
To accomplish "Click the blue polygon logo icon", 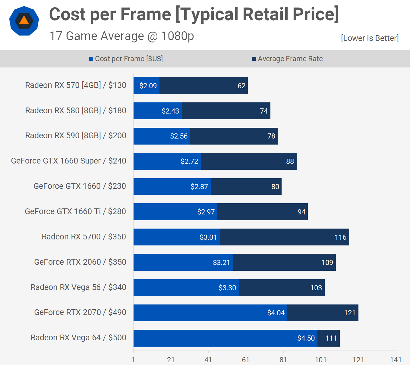I will [x=24, y=21].
